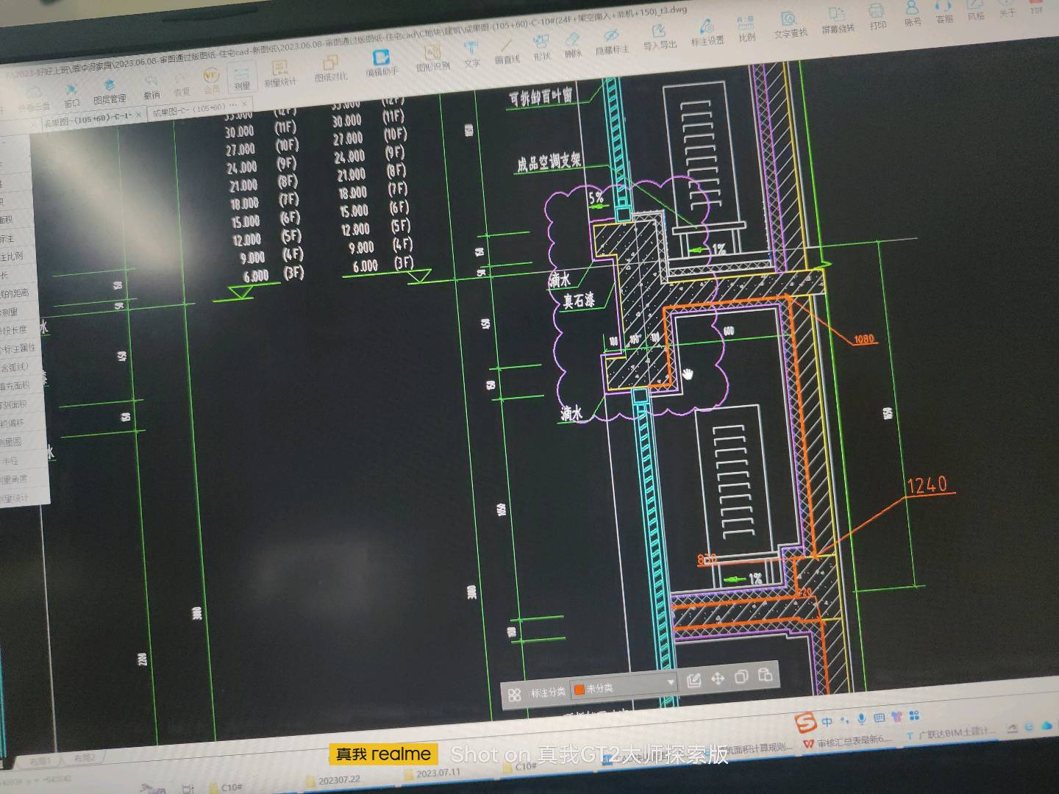Image resolution: width=1059 pixels, height=794 pixels.
Task: Redo with the 恢复 button
Action: point(182,85)
